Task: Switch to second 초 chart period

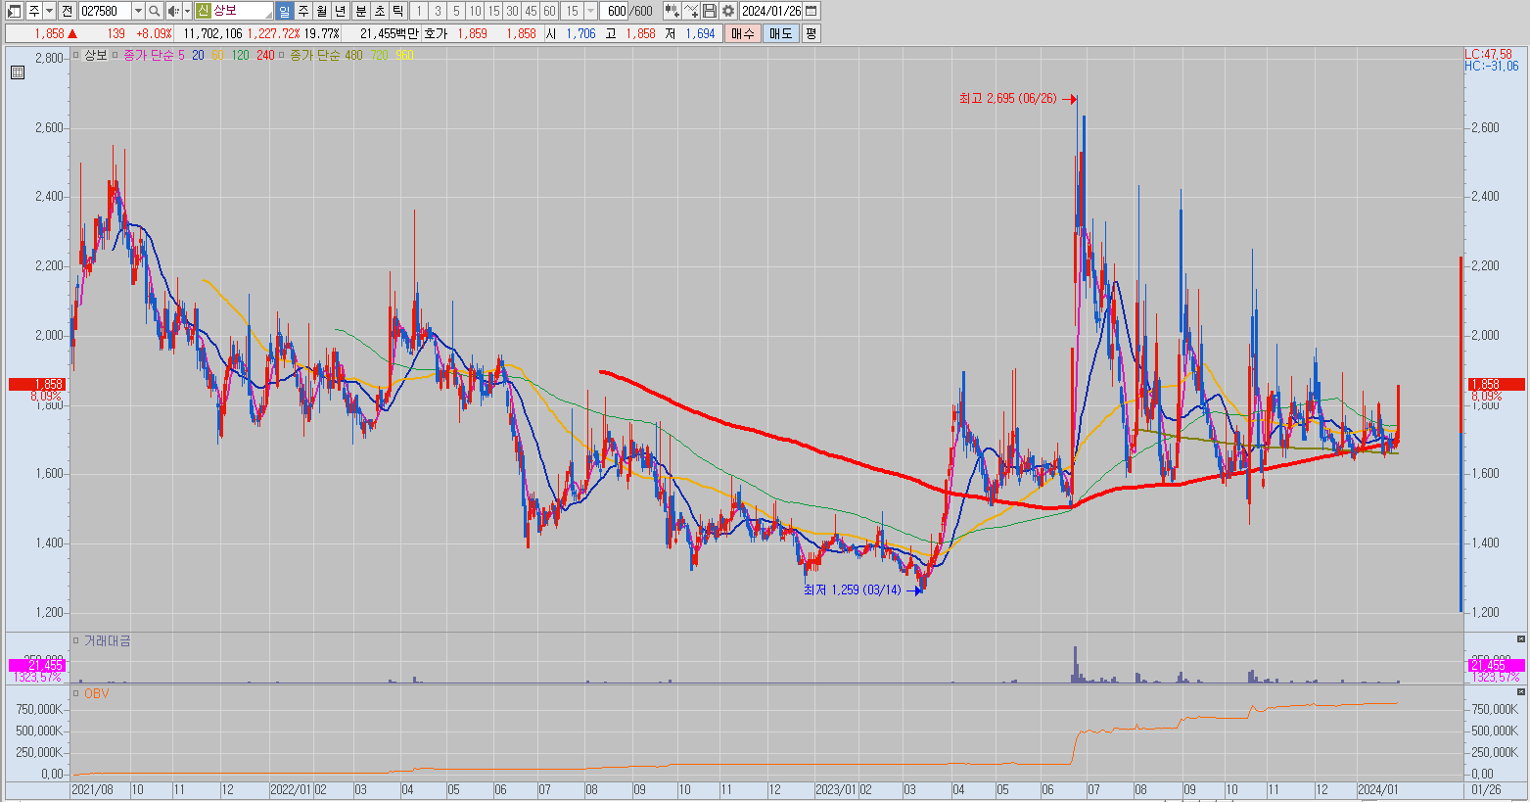Action: tap(380, 11)
